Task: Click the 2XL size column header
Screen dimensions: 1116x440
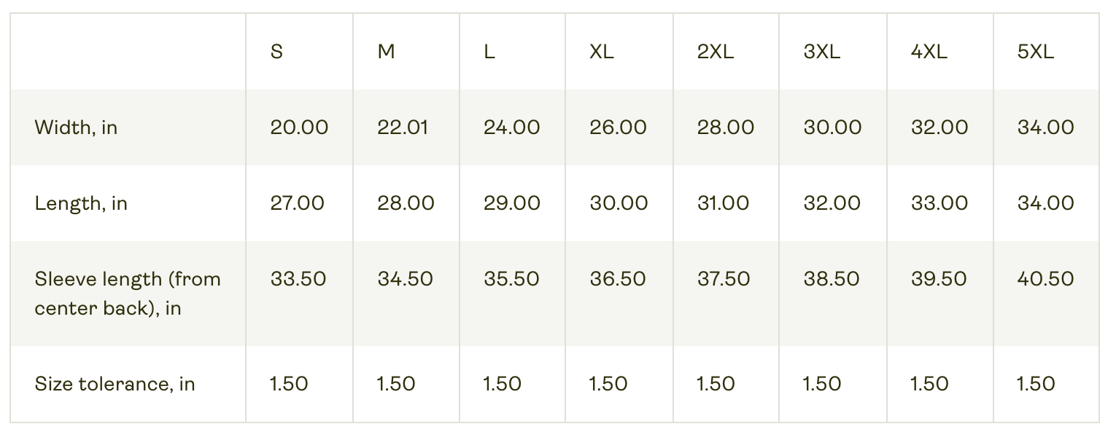Action: point(715,52)
